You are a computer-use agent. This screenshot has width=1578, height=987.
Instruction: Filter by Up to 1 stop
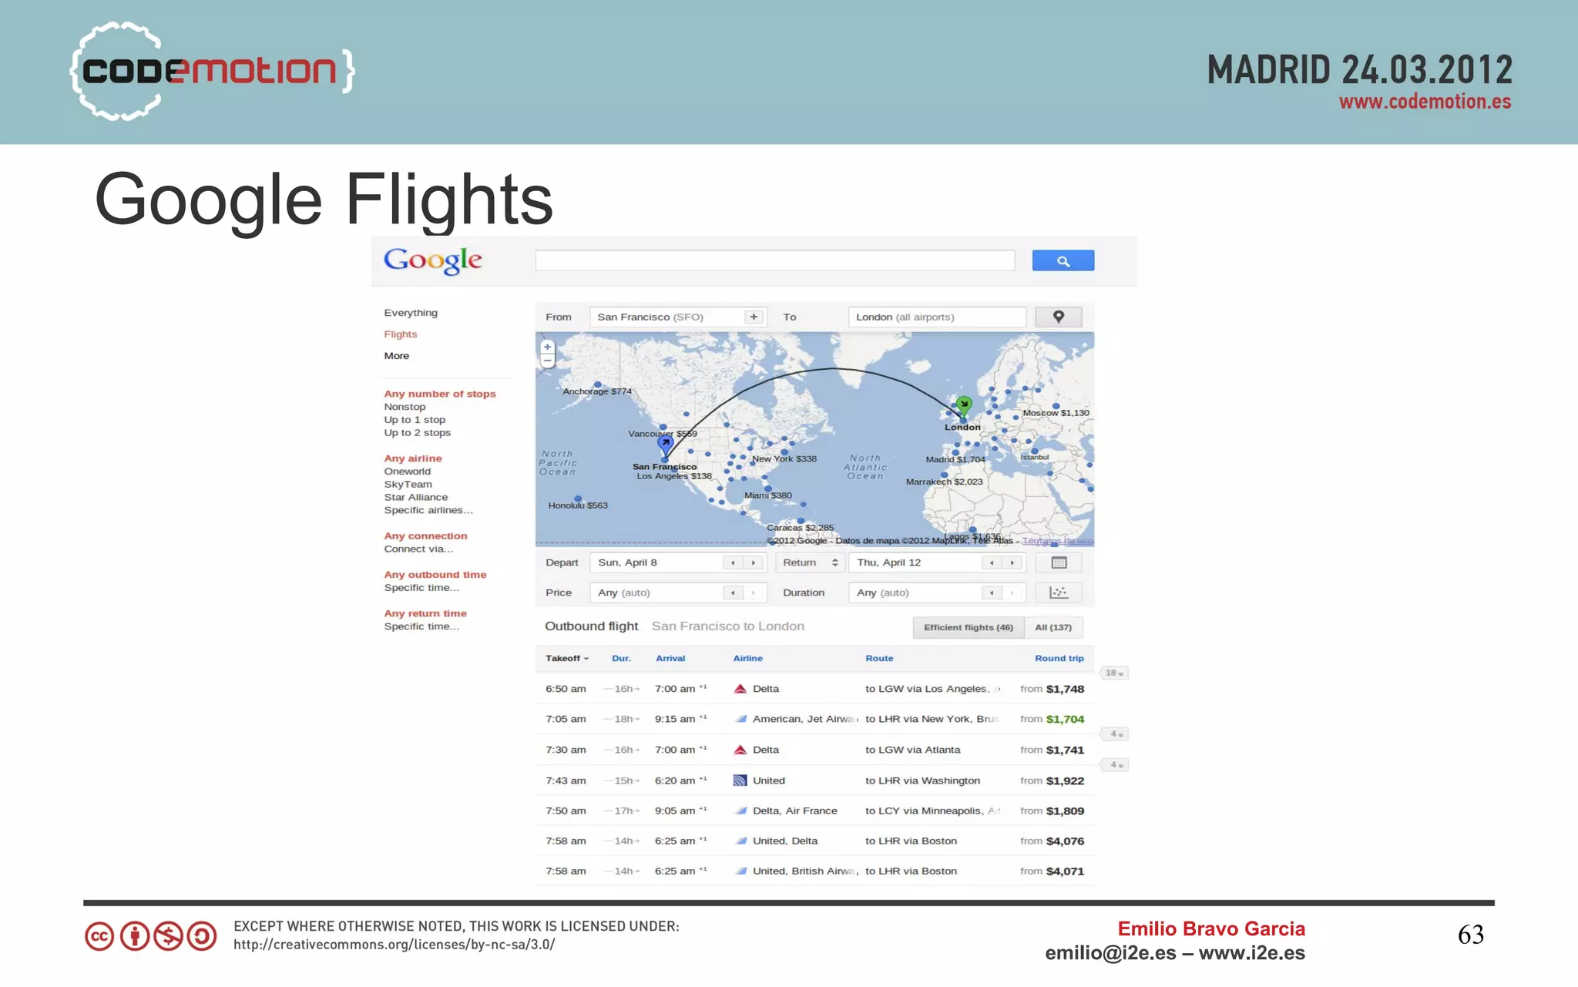tap(415, 420)
